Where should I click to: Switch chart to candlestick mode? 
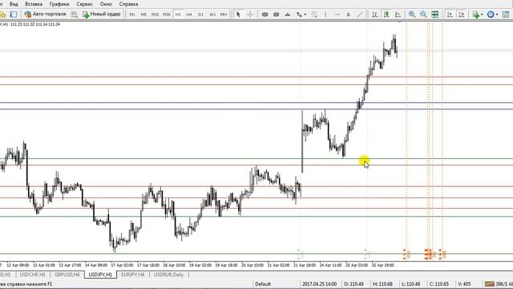[386, 14]
